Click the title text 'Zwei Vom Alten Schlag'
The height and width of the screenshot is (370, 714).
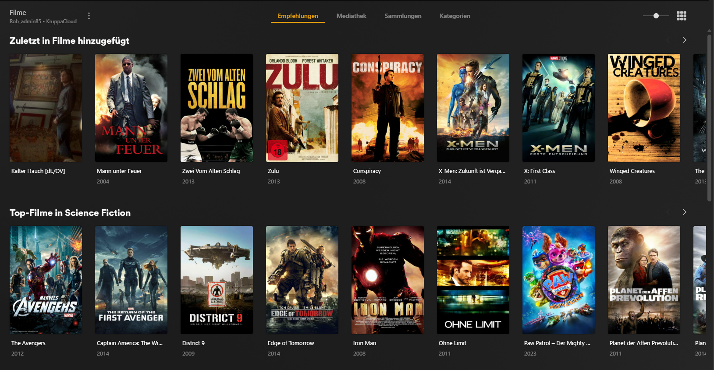tap(211, 171)
